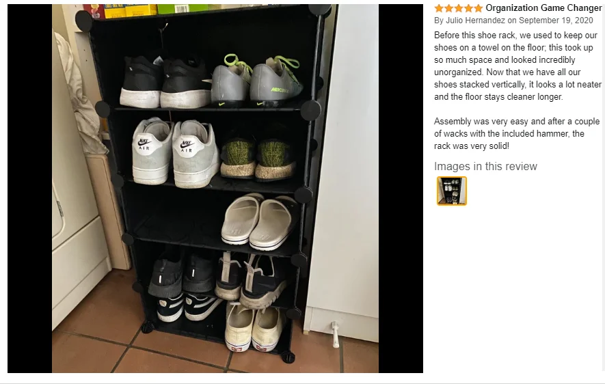Screen dimensions: 605x384
Task: Click the 'Assembly was very easy' paragraph
Action: [x=517, y=133]
